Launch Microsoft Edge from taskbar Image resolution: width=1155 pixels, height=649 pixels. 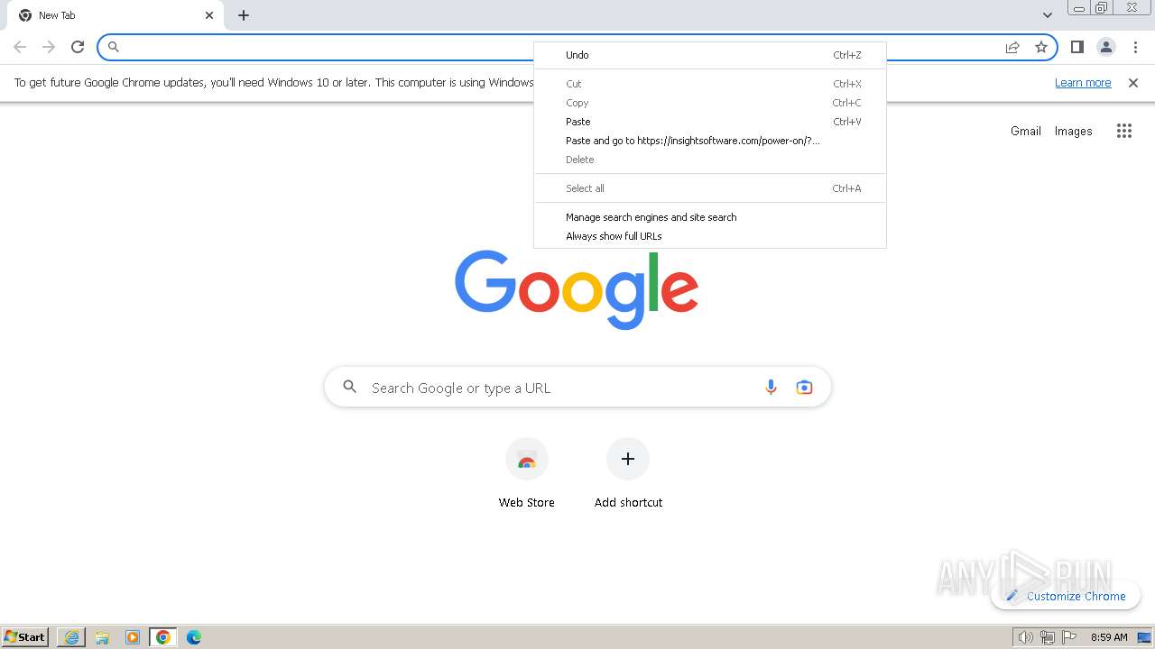pyautogui.click(x=194, y=637)
